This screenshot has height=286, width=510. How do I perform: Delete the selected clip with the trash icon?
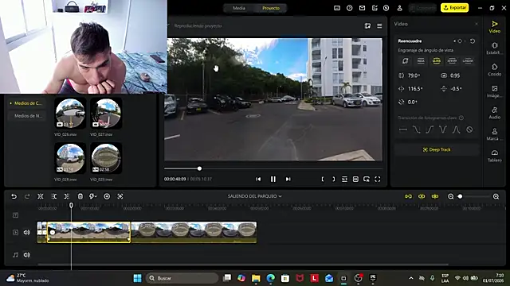click(x=80, y=196)
